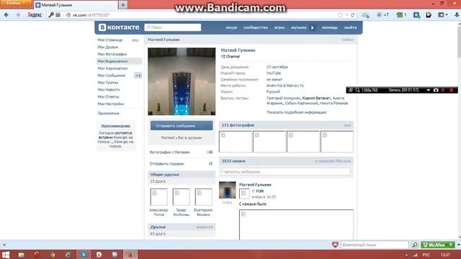This screenshot has height=259, width=461.
Task: Open the игры menu item
Action: (x=279, y=27)
